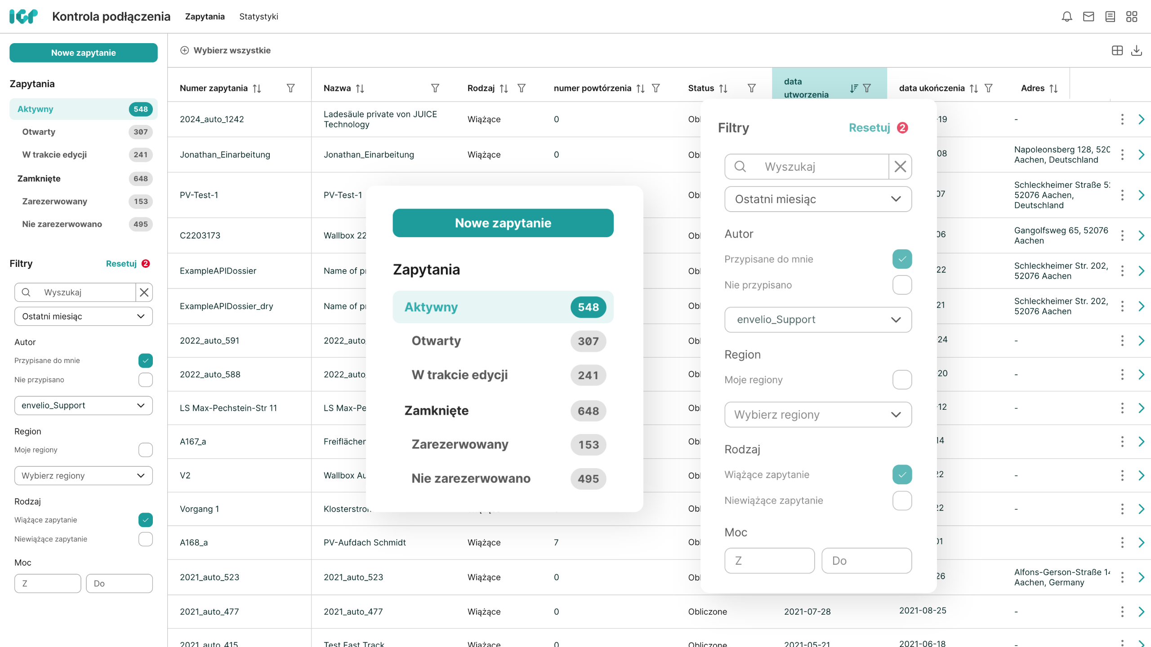Click the large Nowe zapytanie button
The height and width of the screenshot is (647, 1151).
pos(503,223)
